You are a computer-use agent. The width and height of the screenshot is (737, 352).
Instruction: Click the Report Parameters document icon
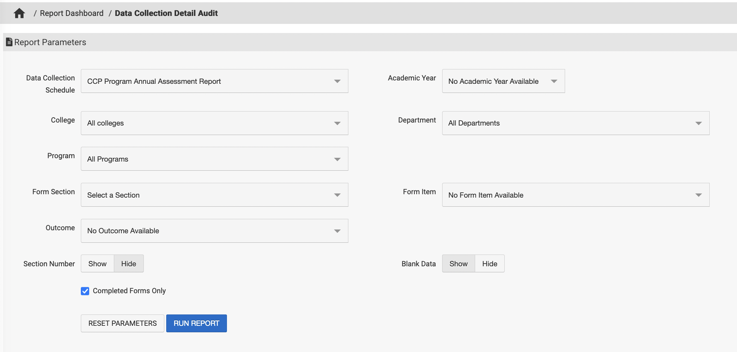tap(9, 42)
